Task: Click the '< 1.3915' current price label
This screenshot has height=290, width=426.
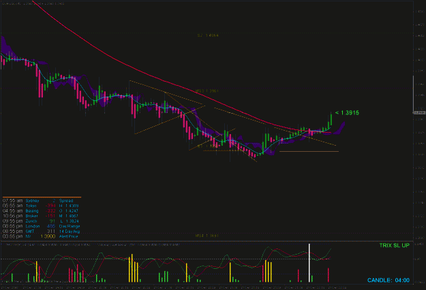Action: click(x=347, y=112)
